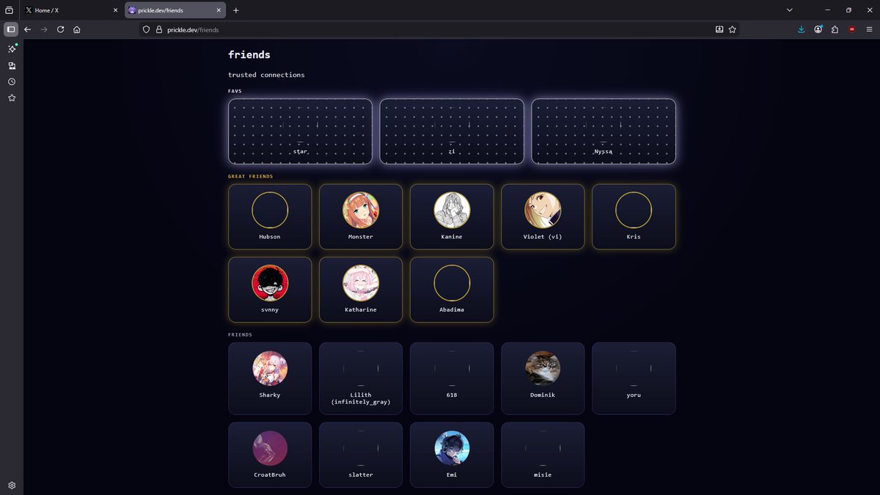Open the yoru friend card
The height and width of the screenshot is (495, 880).
(634, 378)
